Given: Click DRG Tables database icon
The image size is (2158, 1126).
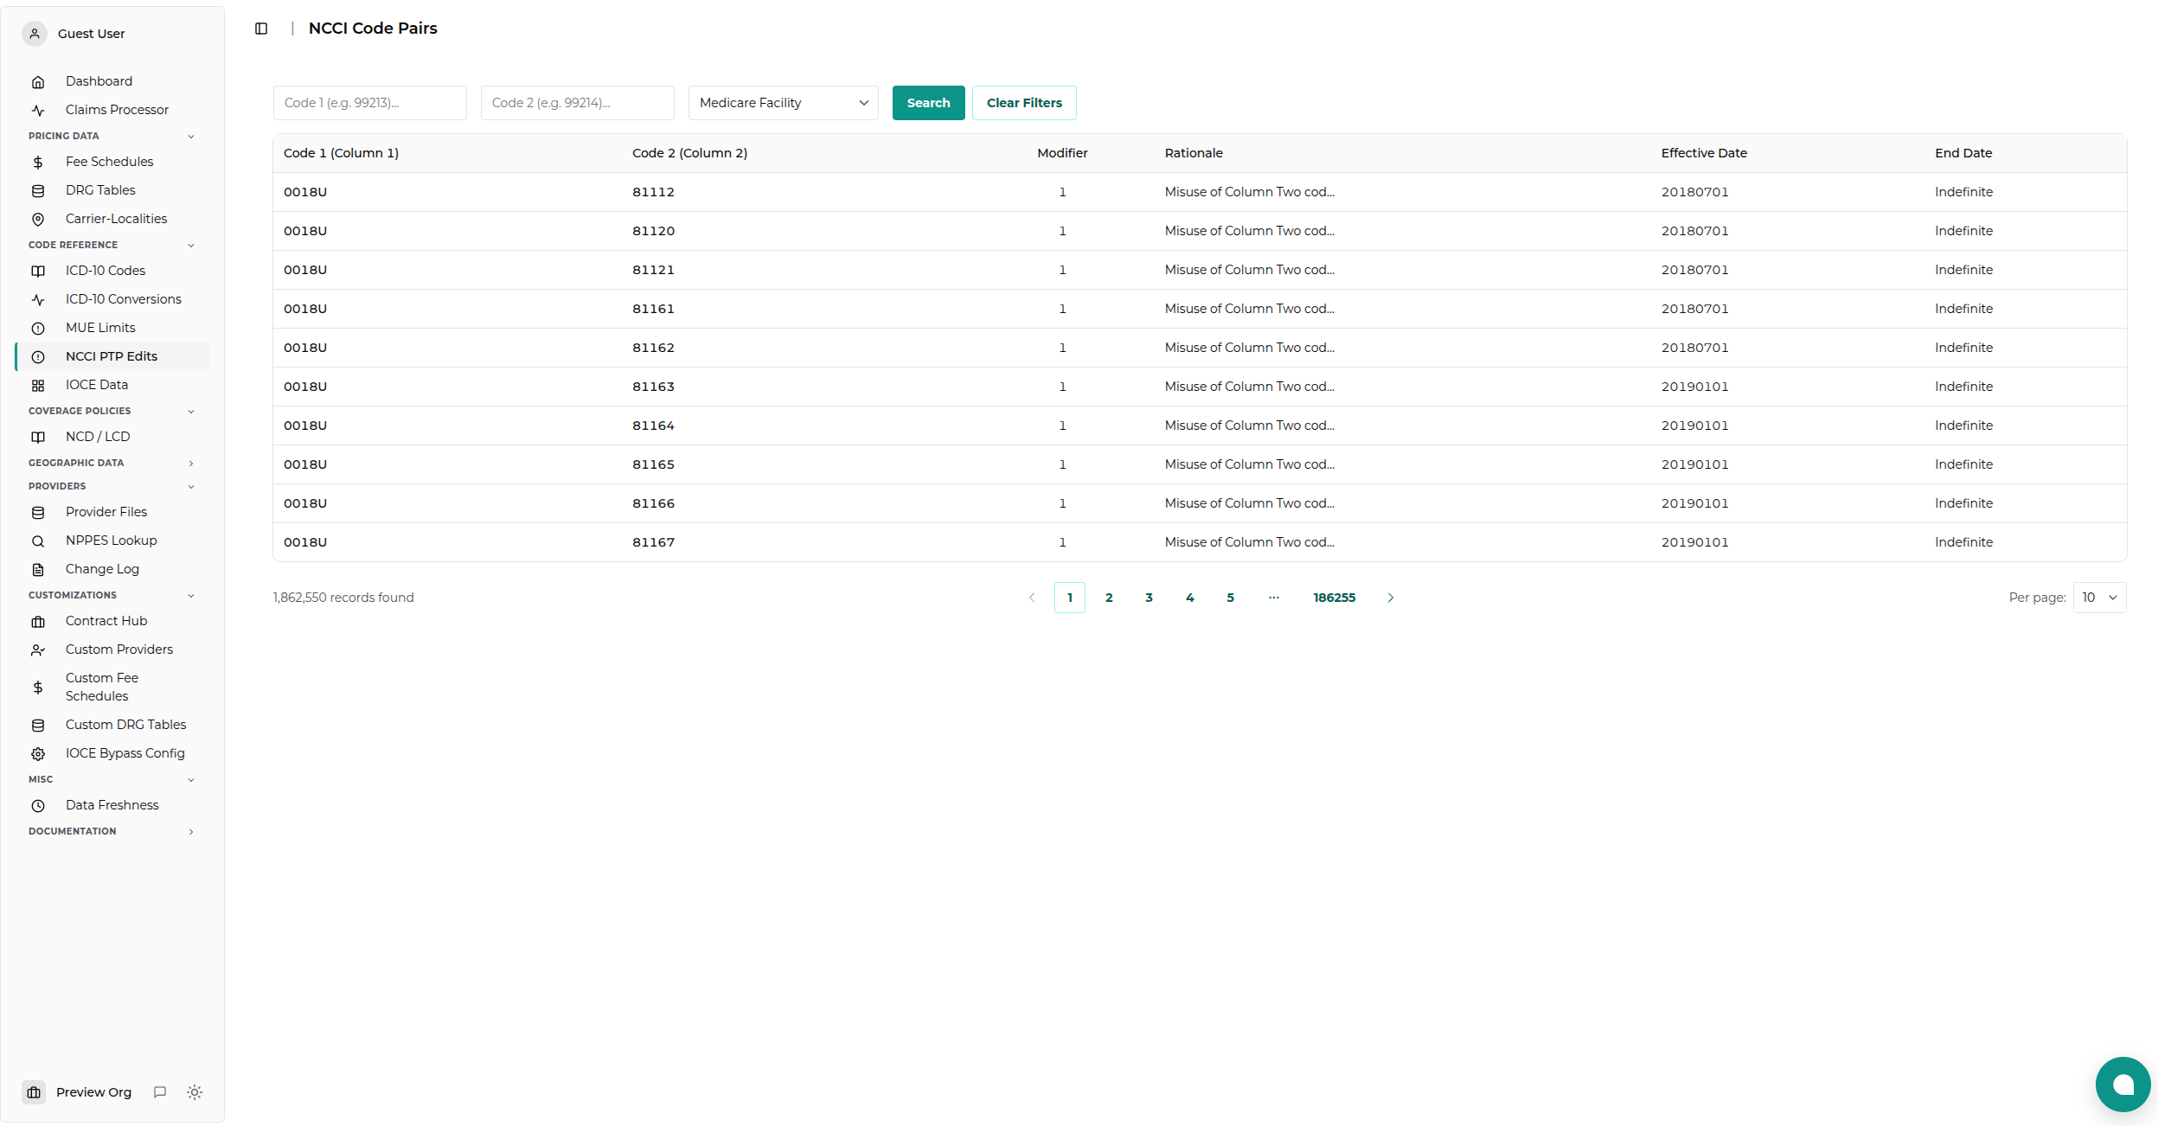Looking at the screenshot, I should 38,191.
